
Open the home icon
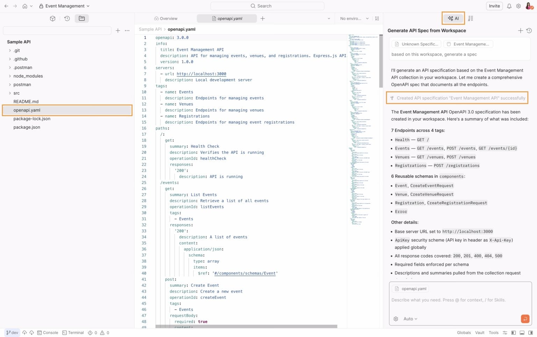pos(25,6)
